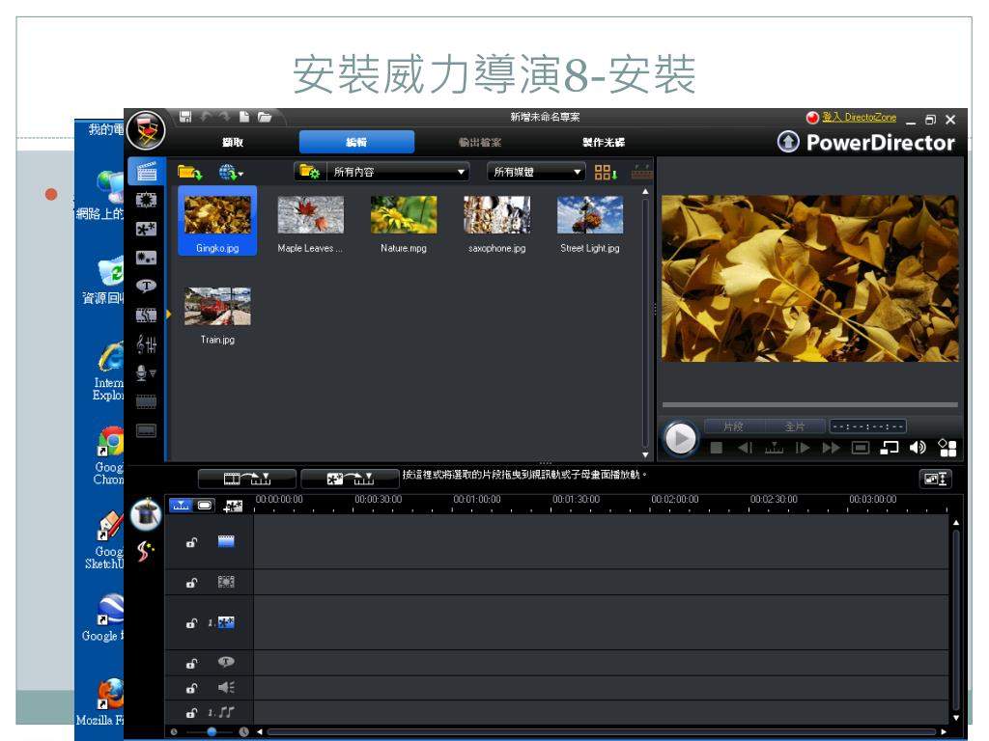The height and width of the screenshot is (741, 989).
Task: Create a new project with the blank page icon
Action: (244, 117)
